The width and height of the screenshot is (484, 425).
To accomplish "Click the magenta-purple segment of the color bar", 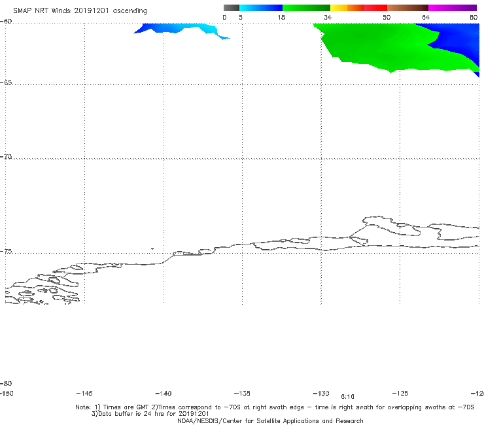I will [x=453, y=8].
